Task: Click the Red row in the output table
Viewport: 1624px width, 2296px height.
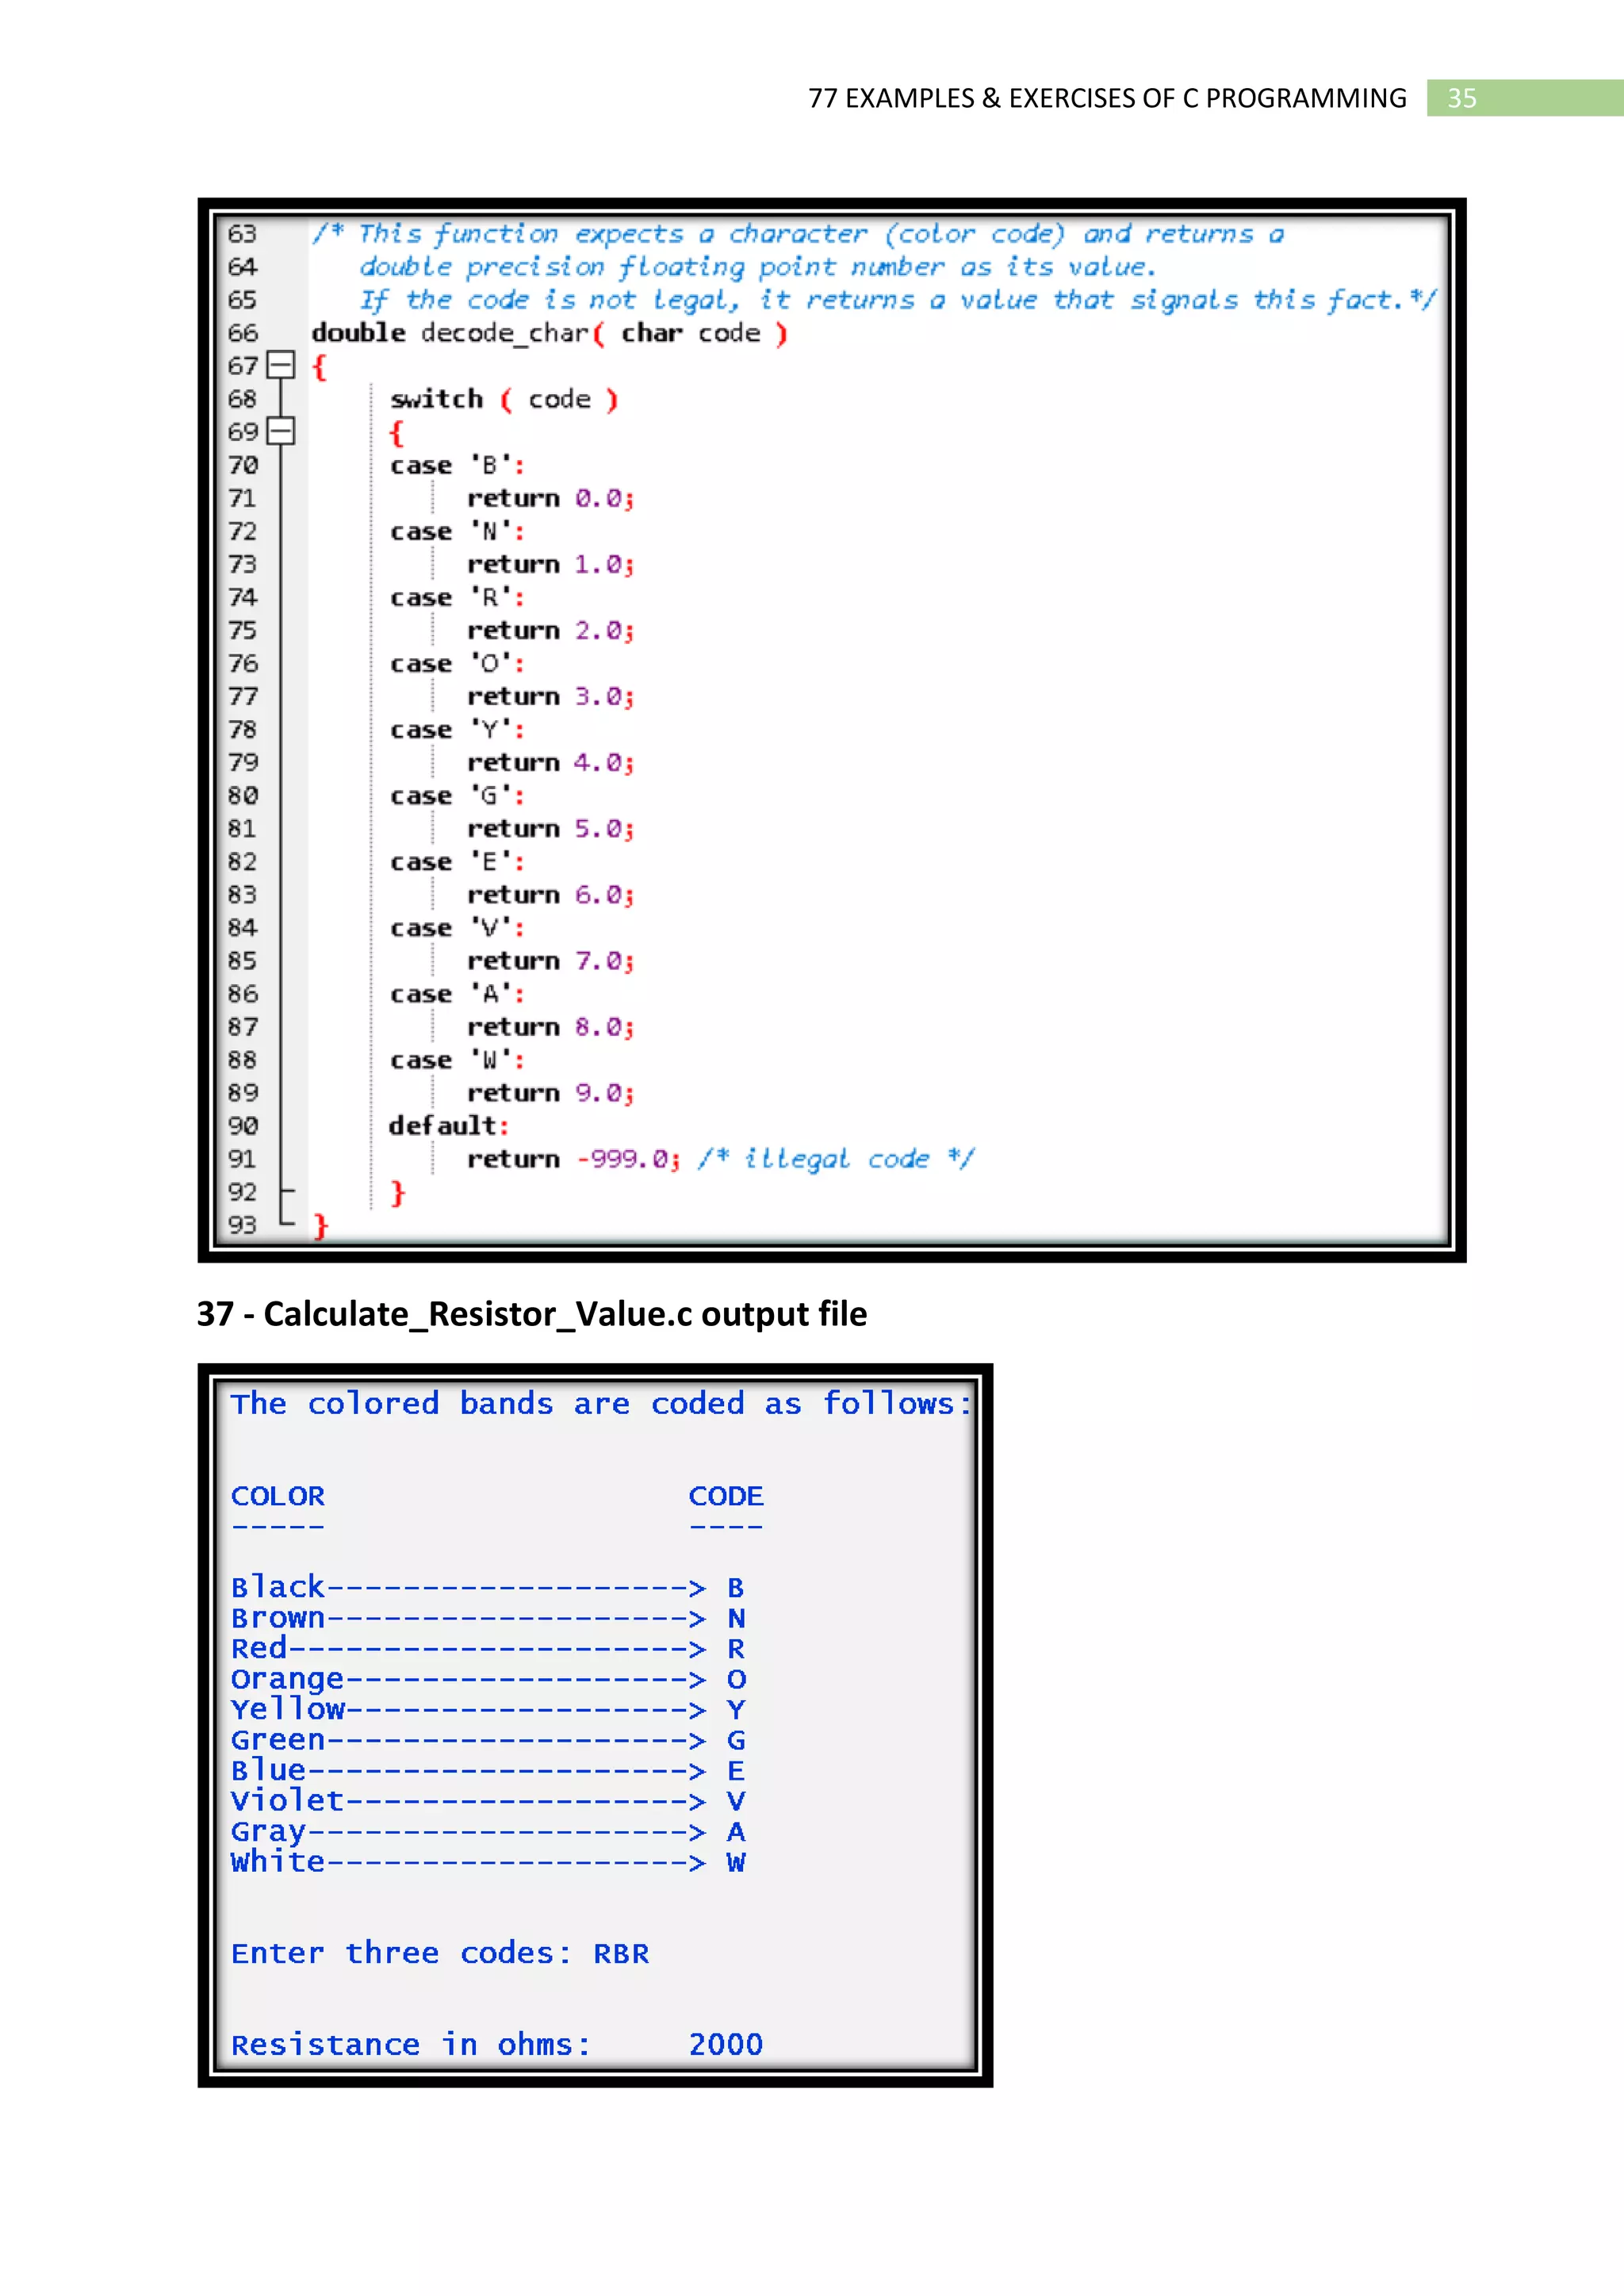Action: pos(488,1648)
